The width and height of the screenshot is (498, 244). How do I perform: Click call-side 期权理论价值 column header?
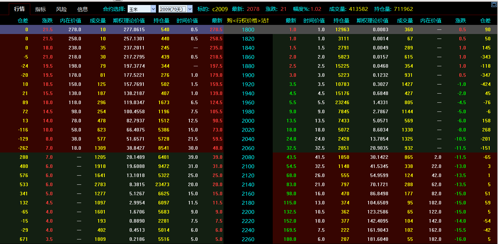[129, 21]
